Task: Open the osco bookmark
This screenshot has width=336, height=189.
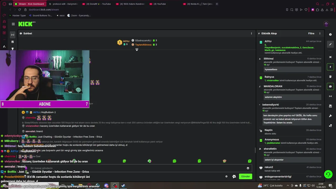Action: coord(60,15)
